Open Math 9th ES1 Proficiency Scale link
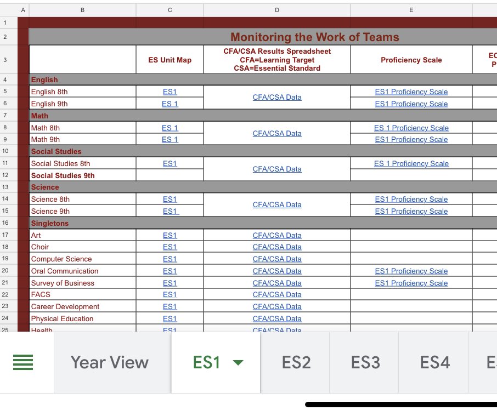Image resolution: width=497 pixels, height=410 pixels. click(411, 140)
